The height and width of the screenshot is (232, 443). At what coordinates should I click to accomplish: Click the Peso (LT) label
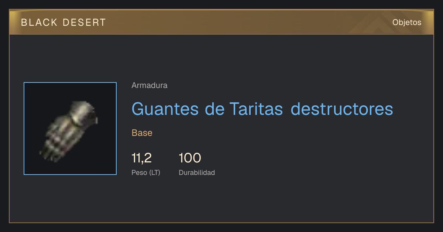146,172
